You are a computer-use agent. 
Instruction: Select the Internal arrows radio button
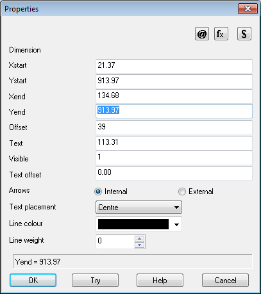[98, 192]
